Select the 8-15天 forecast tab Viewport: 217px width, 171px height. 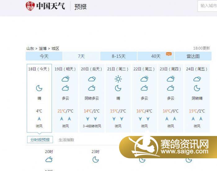point(119,56)
